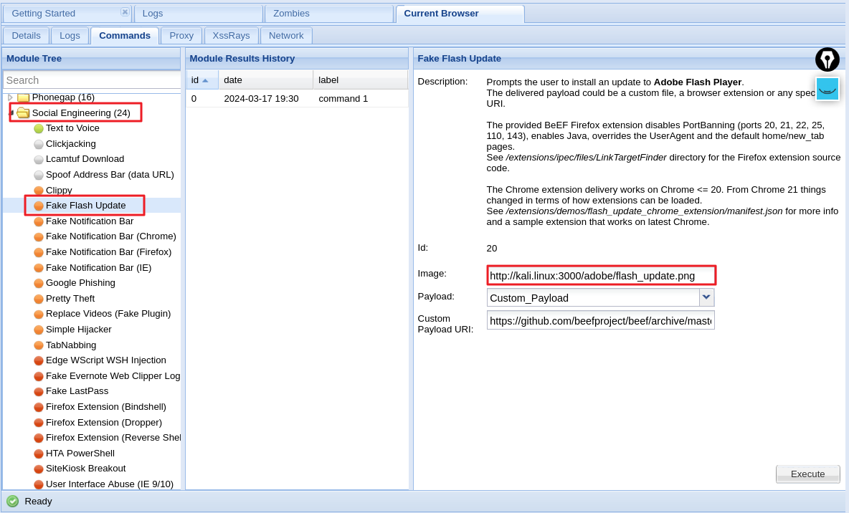Click the date column header
Image resolution: width=849 pixels, height=513 pixels.
(x=266, y=80)
